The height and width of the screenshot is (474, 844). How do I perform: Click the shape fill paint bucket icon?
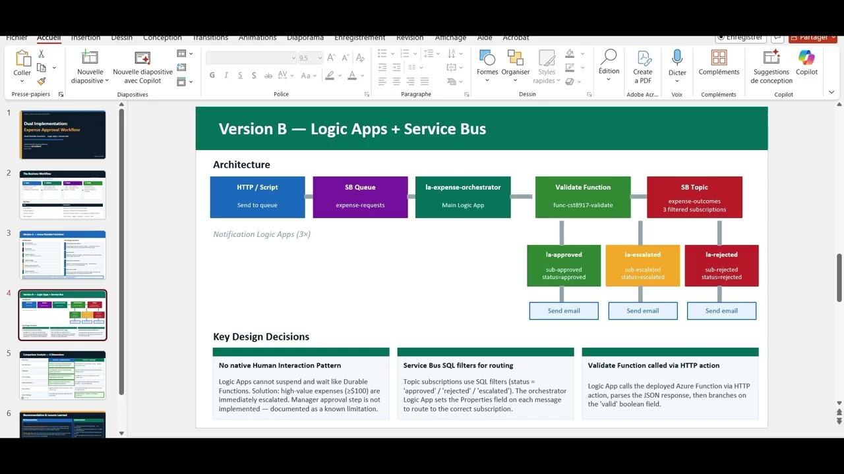[x=570, y=54]
